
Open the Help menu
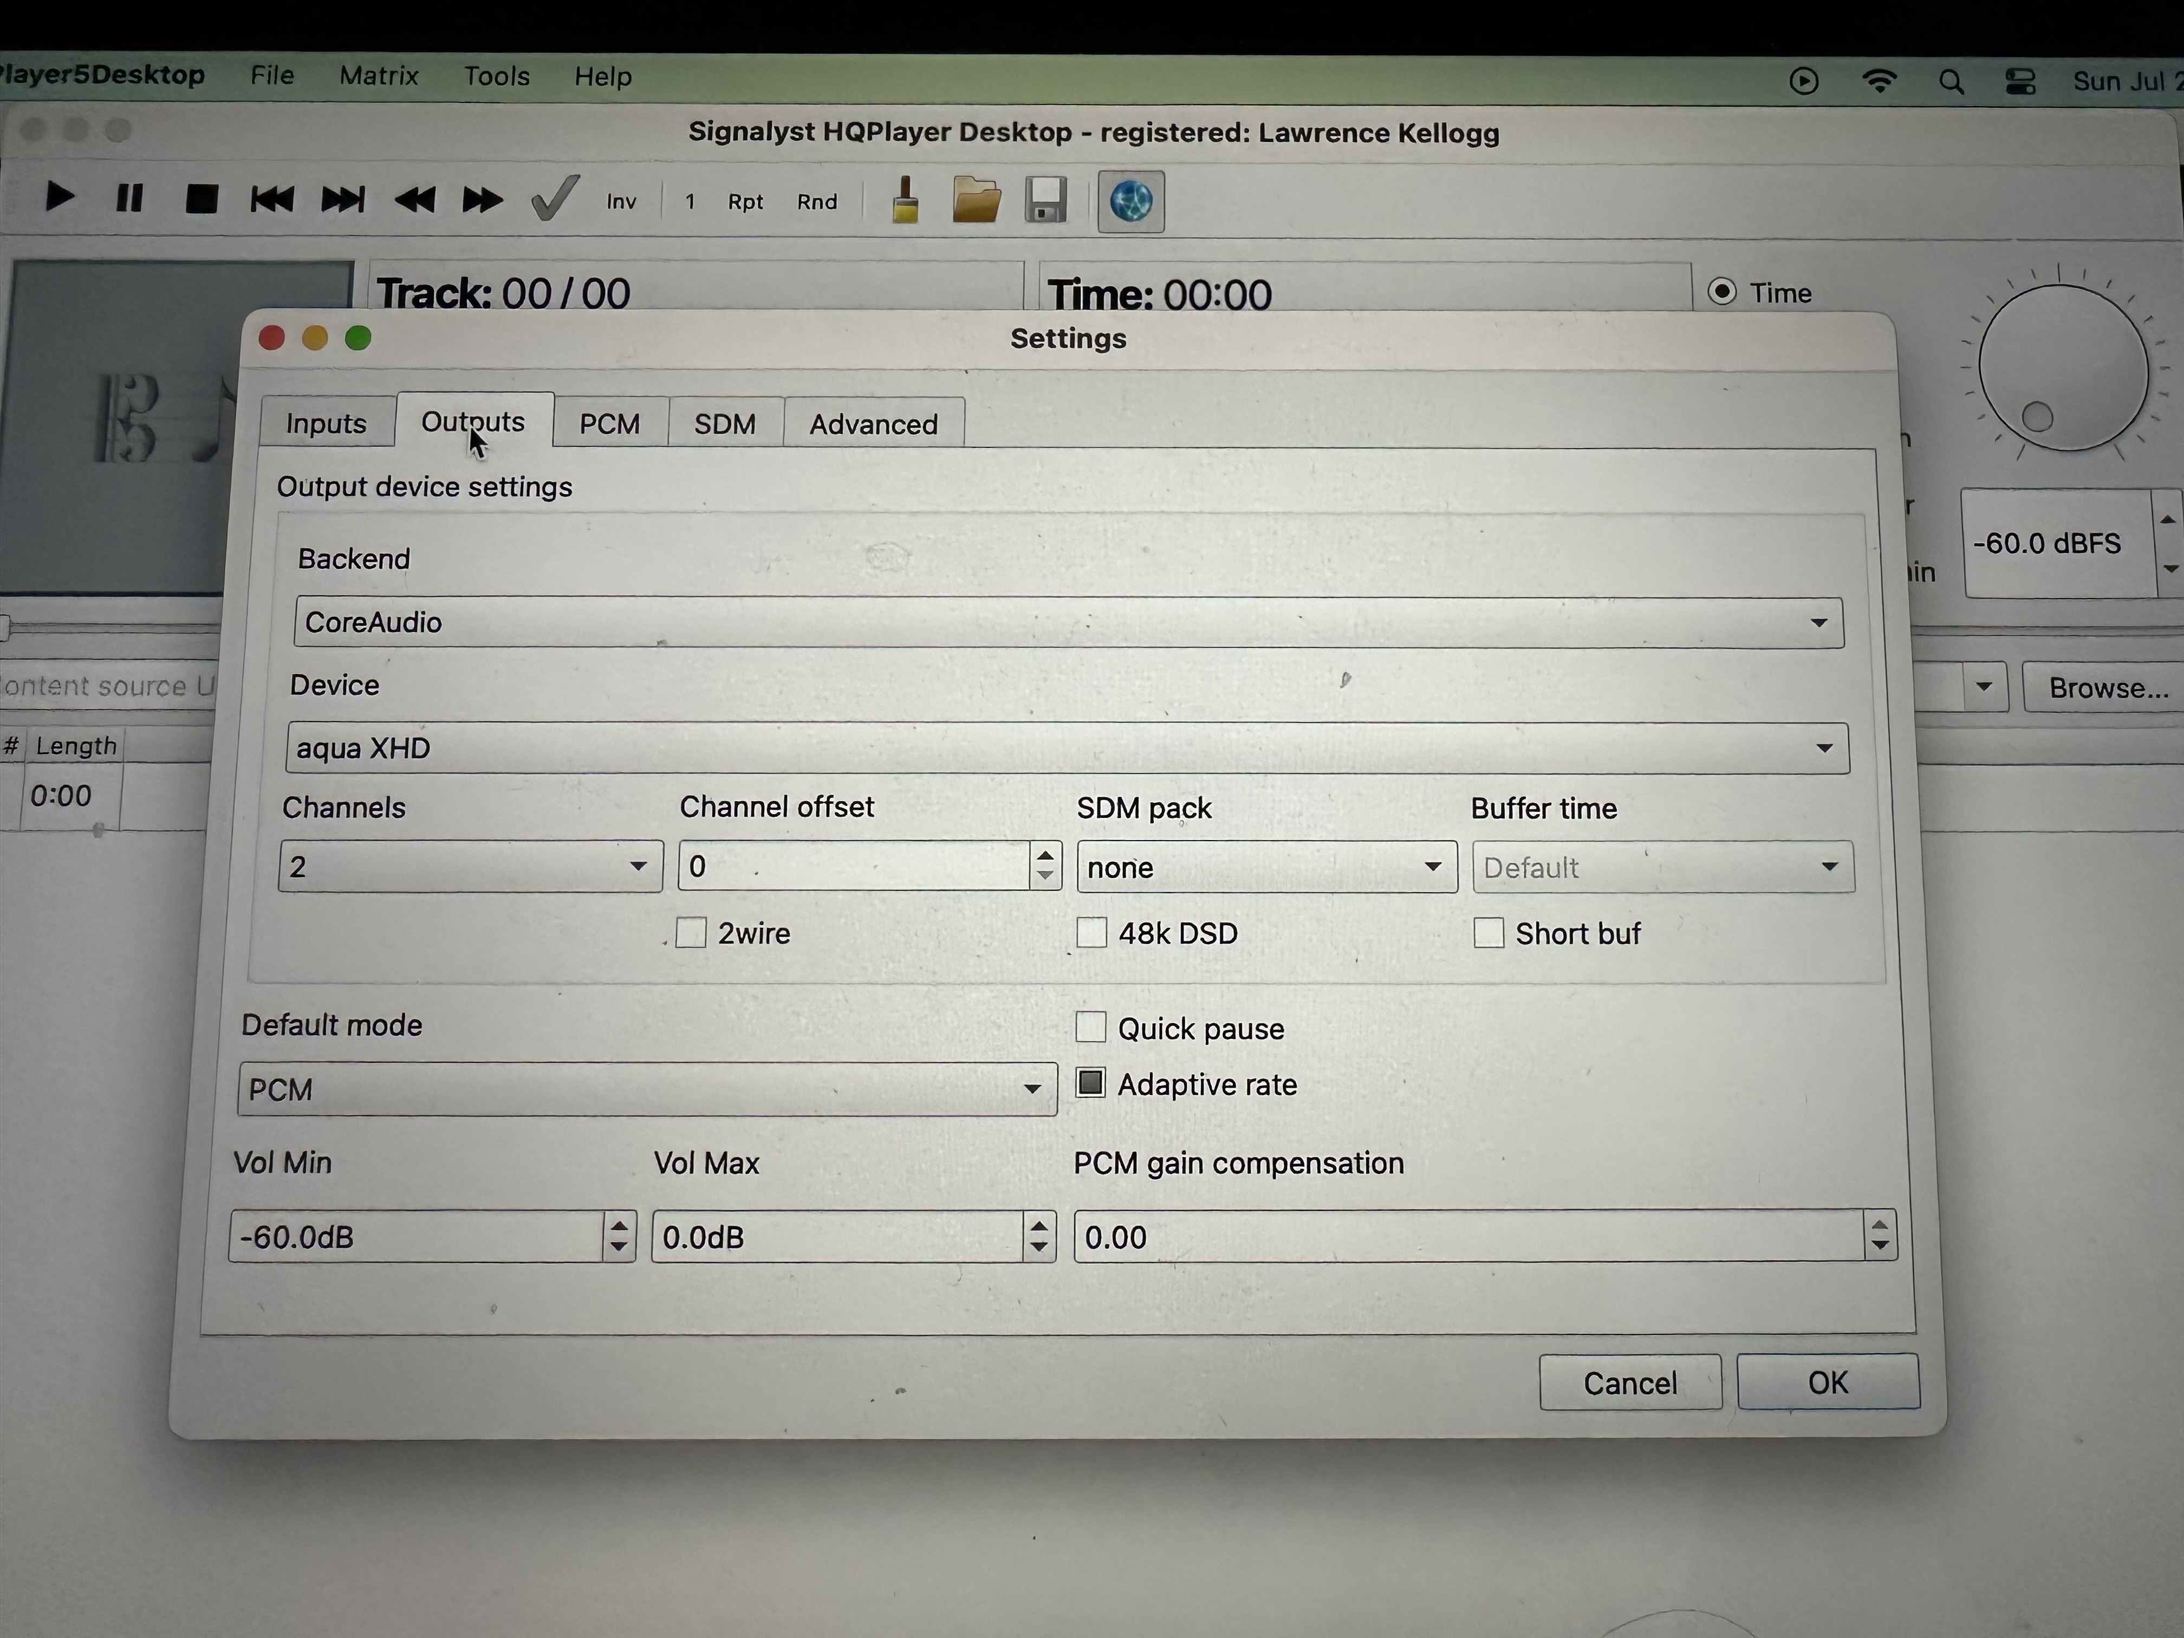603,76
